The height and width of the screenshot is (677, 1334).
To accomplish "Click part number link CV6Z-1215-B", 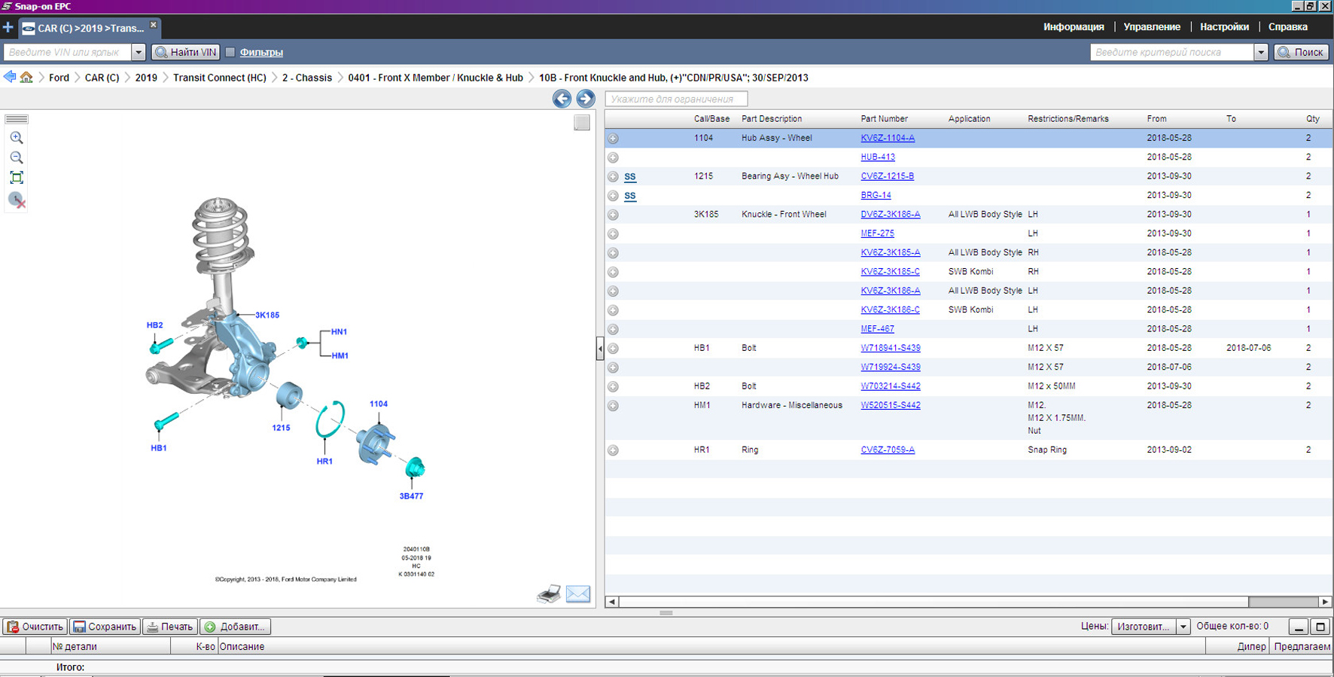I will click(x=887, y=176).
